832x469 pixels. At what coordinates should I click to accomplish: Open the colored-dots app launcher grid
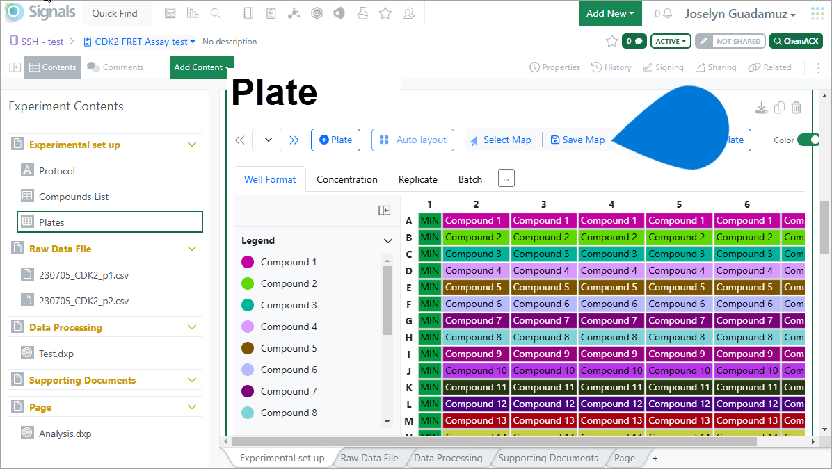817,13
